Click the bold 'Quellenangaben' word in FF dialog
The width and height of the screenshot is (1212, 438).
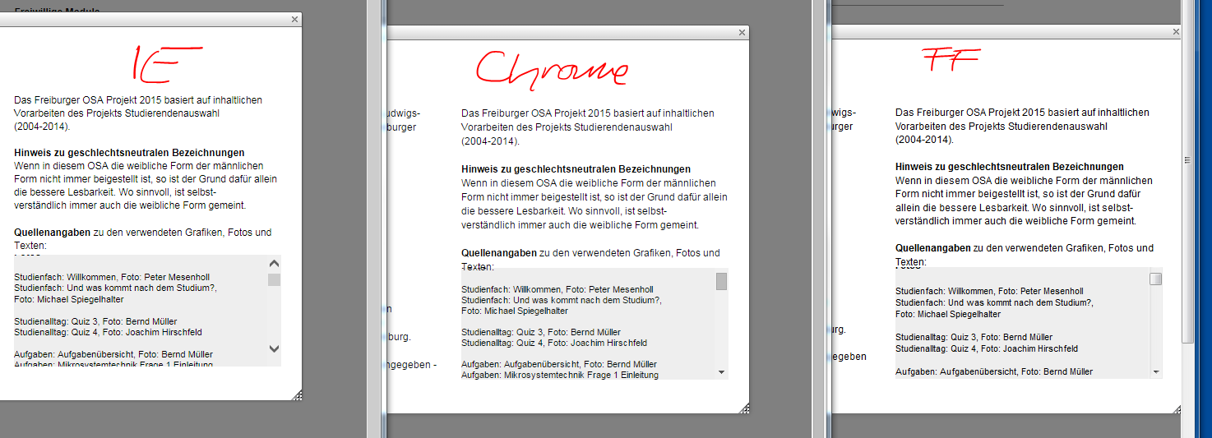(x=934, y=248)
